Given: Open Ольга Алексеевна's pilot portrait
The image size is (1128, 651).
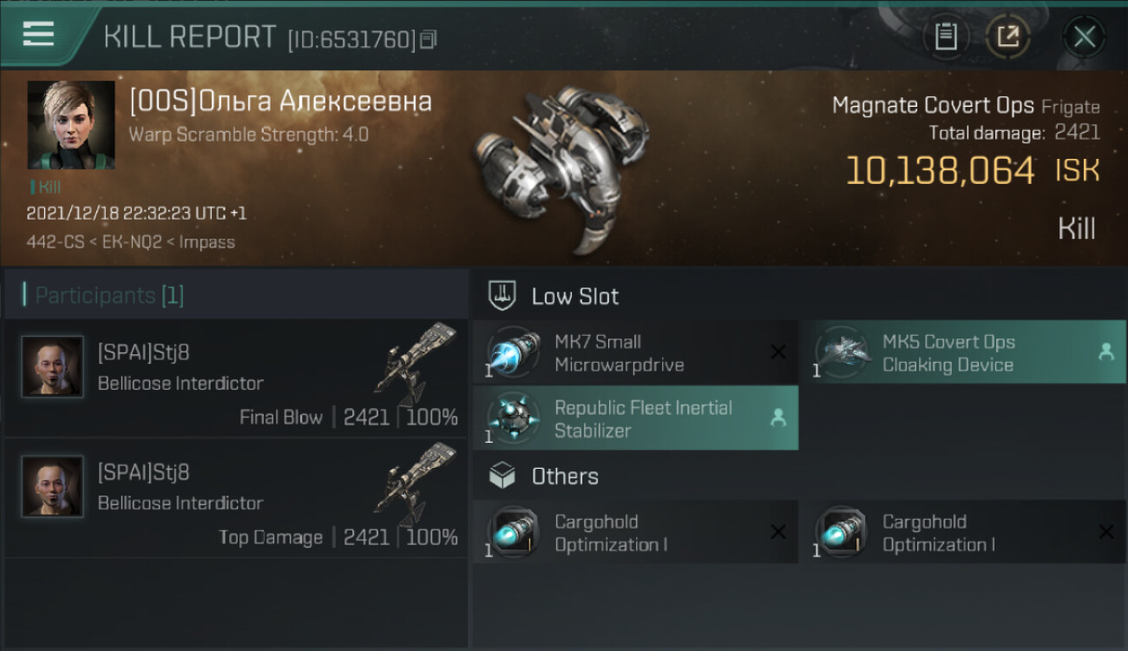Looking at the screenshot, I should (71, 125).
